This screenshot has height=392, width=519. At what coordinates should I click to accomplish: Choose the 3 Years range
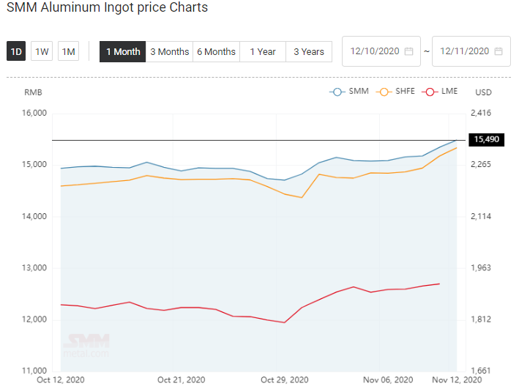coord(309,52)
